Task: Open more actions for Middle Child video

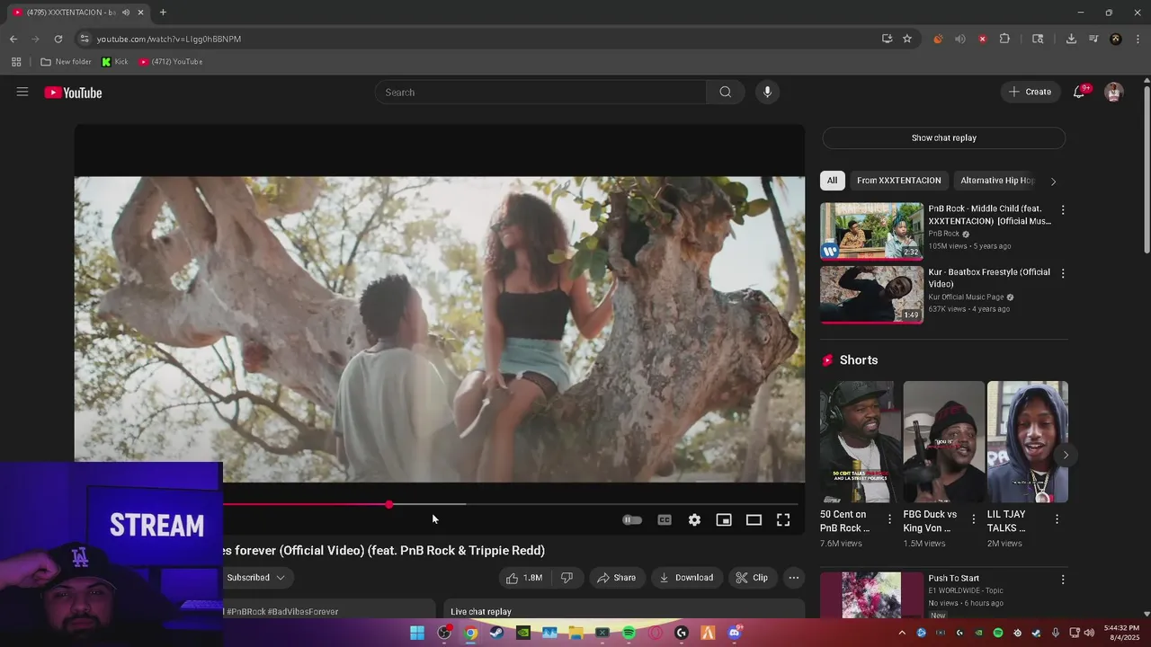Action: 1063,209
